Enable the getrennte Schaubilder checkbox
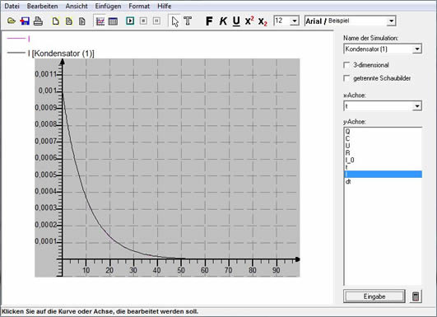Image resolution: width=437 pixels, height=317 pixels. [x=346, y=78]
